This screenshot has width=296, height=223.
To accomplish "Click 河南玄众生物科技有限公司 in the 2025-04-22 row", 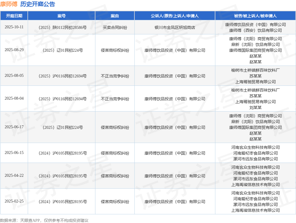I will pyautogui.click(x=256, y=168).
